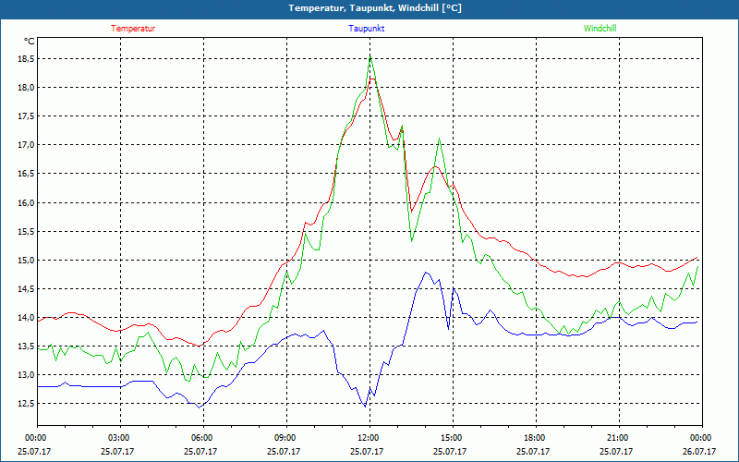Image resolution: width=739 pixels, height=462 pixels.
Task: Click the 12:00 time axis label
Action: pos(369,438)
